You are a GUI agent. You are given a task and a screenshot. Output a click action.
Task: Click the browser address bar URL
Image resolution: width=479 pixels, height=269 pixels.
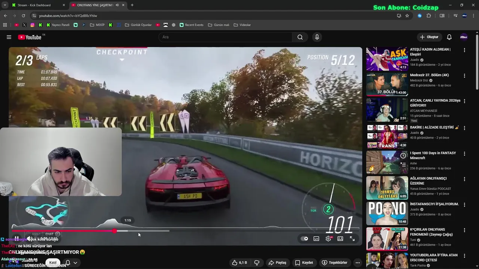click(68, 16)
